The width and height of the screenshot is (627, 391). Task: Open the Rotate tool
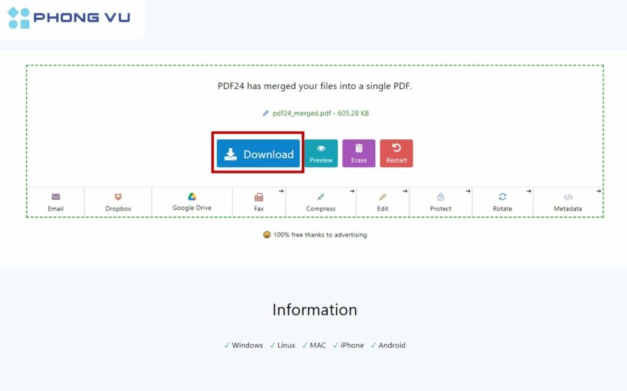(x=503, y=202)
